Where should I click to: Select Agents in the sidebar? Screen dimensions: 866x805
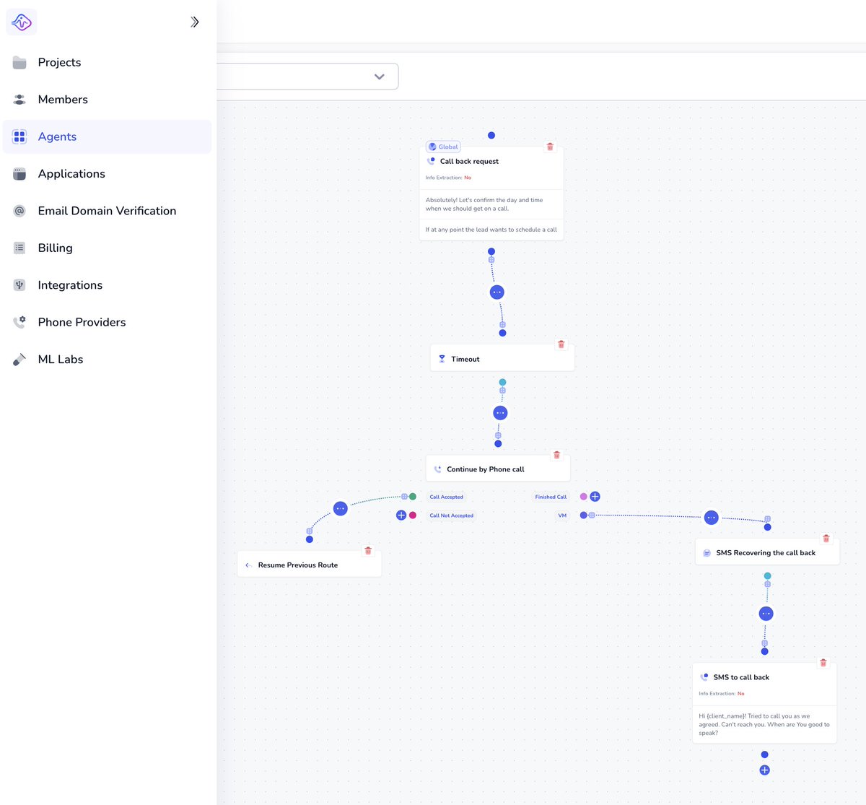tap(107, 136)
